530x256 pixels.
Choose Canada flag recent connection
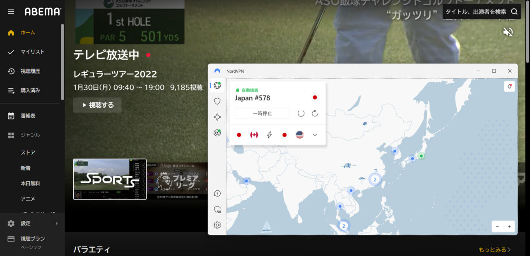click(x=254, y=135)
